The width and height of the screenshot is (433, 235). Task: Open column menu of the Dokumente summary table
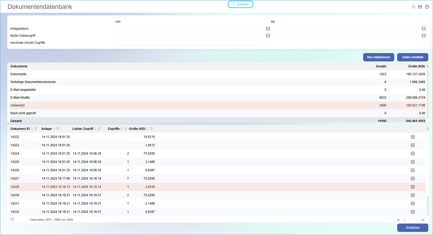pyautogui.click(x=428, y=66)
